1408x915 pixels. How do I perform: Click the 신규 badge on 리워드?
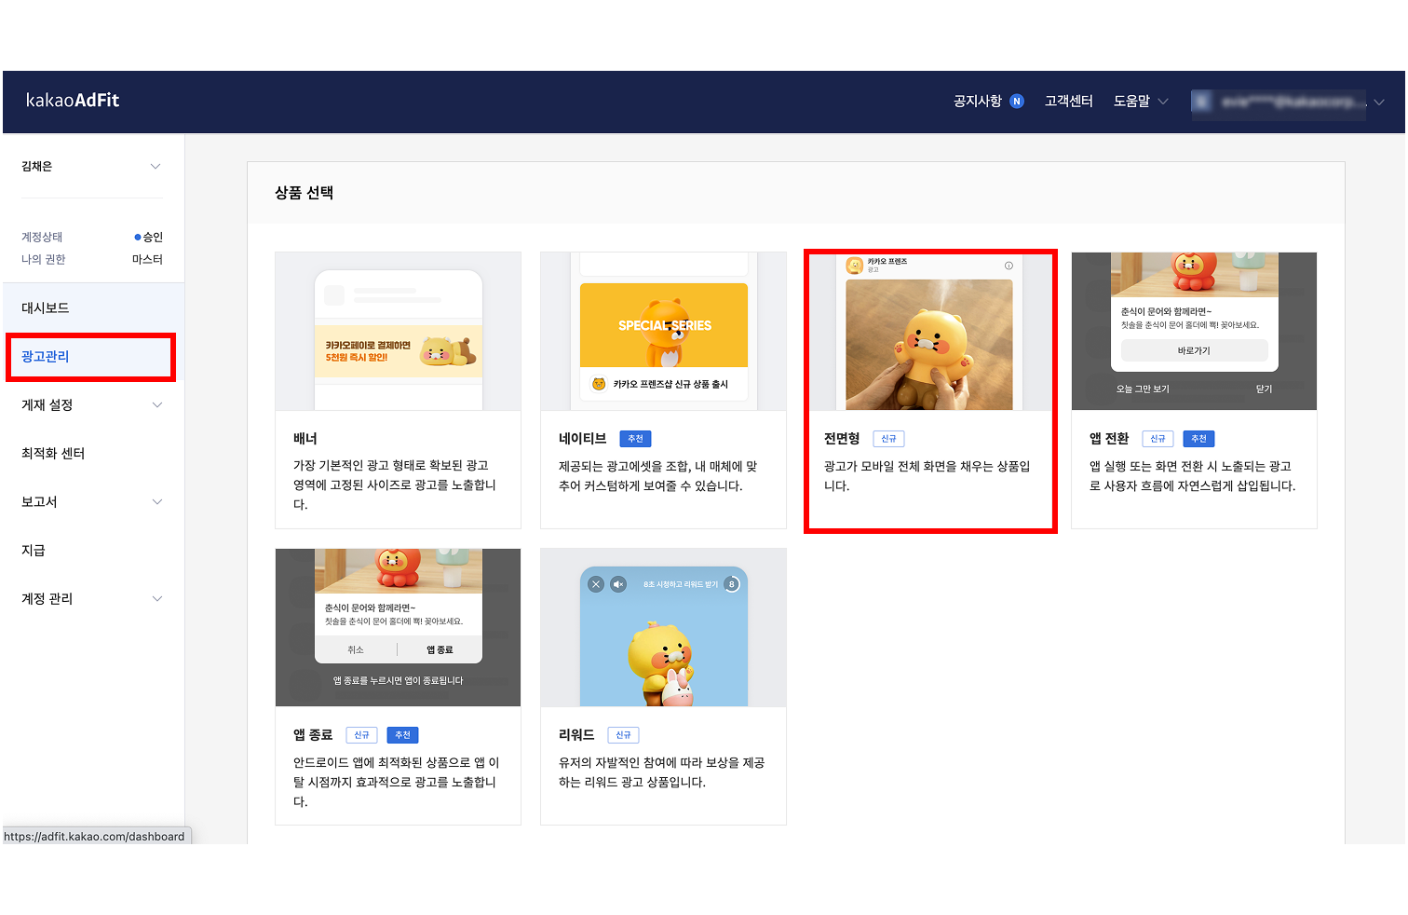(623, 735)
